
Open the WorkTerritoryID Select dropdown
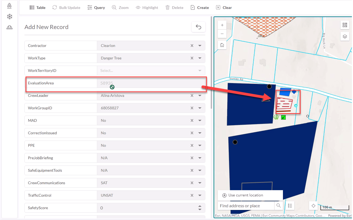(151, 71)
